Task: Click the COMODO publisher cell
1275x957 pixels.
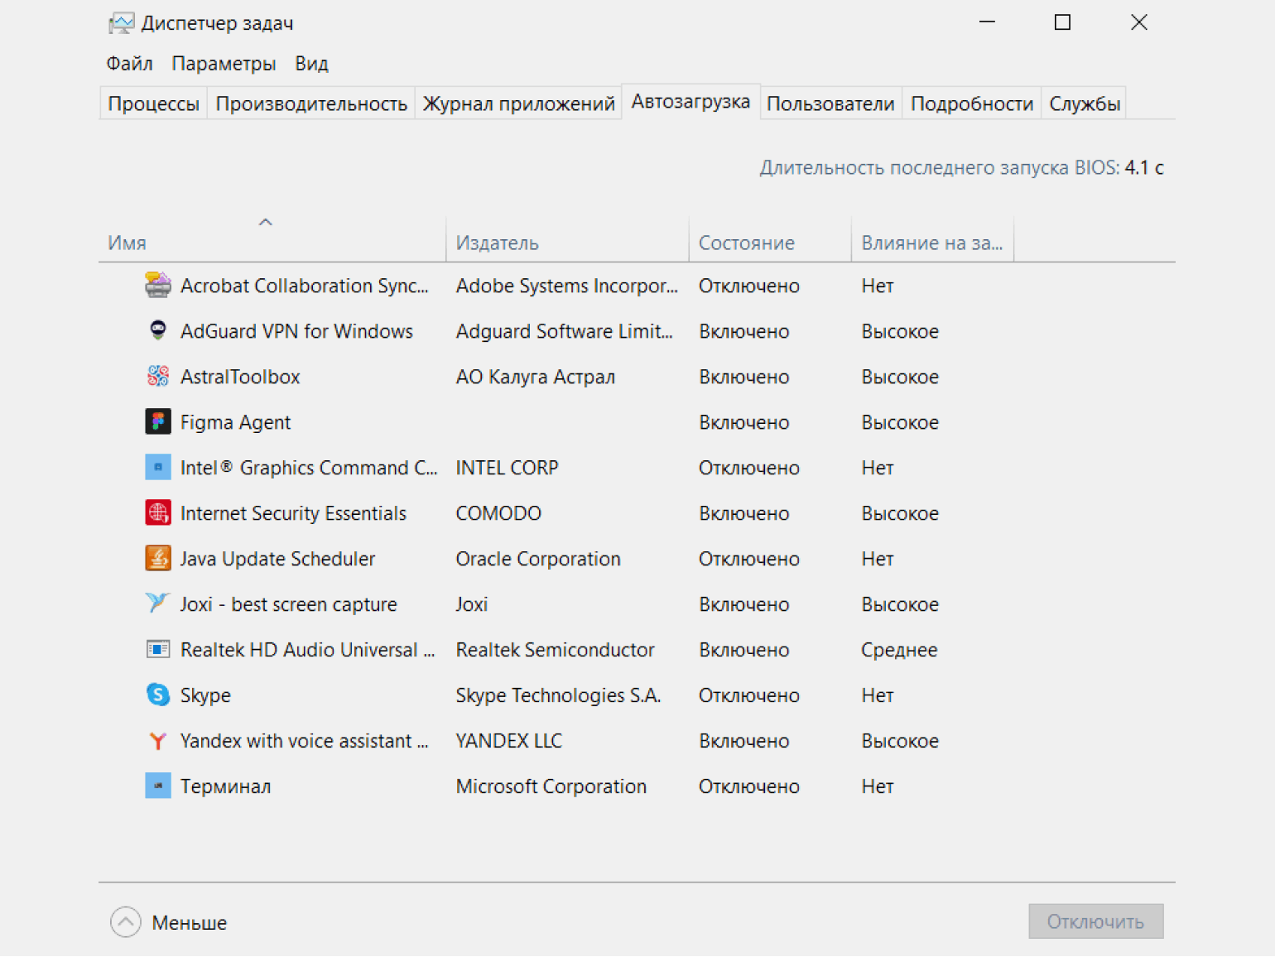Action: pos(498,513)
